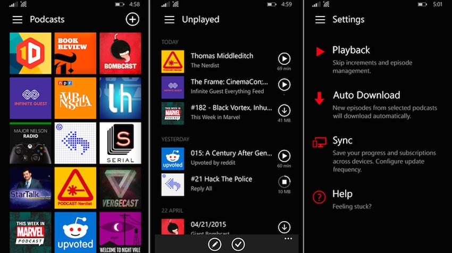Screen dimensions: 452x253
Task: Open the Serial podcast tile
Action: (120, 143)
